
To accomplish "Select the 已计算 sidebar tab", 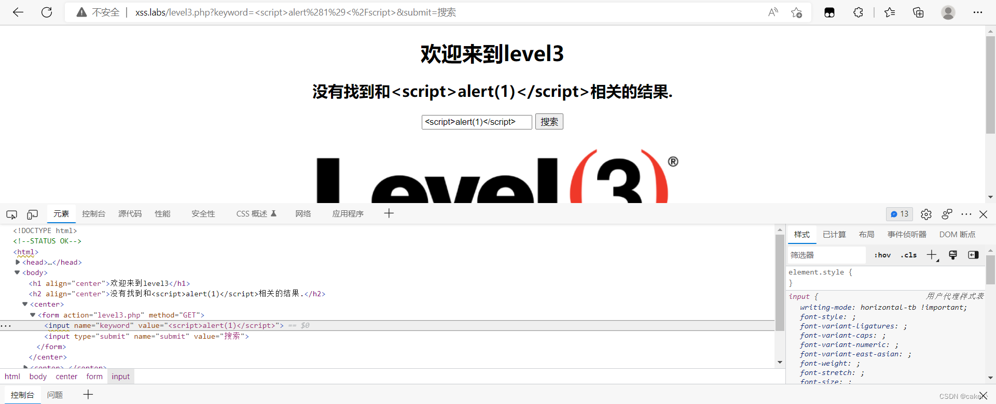I will [834, 235].
